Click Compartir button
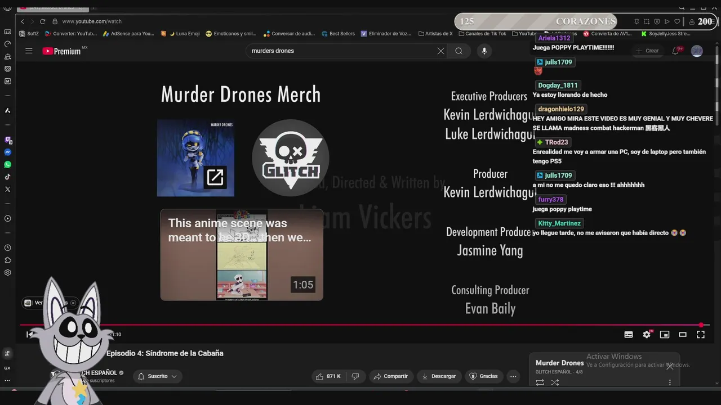The image size is (721, 405). pyautogui.click(x=391, y=376)
